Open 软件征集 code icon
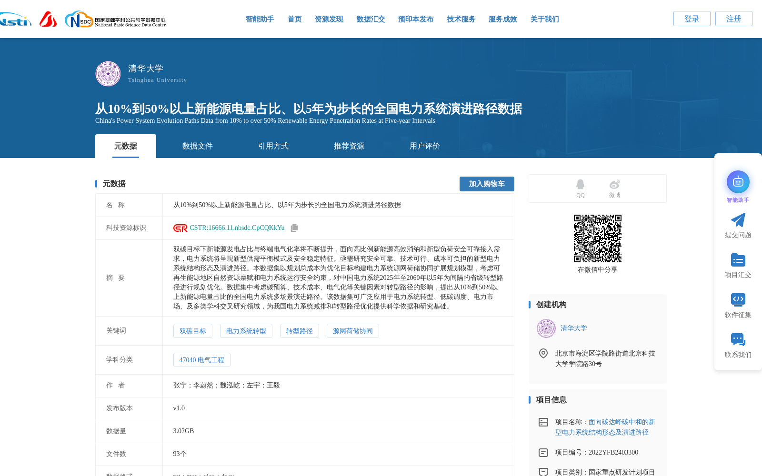The image size is (762, 476). pyautogui.click(x=738, y=299)
